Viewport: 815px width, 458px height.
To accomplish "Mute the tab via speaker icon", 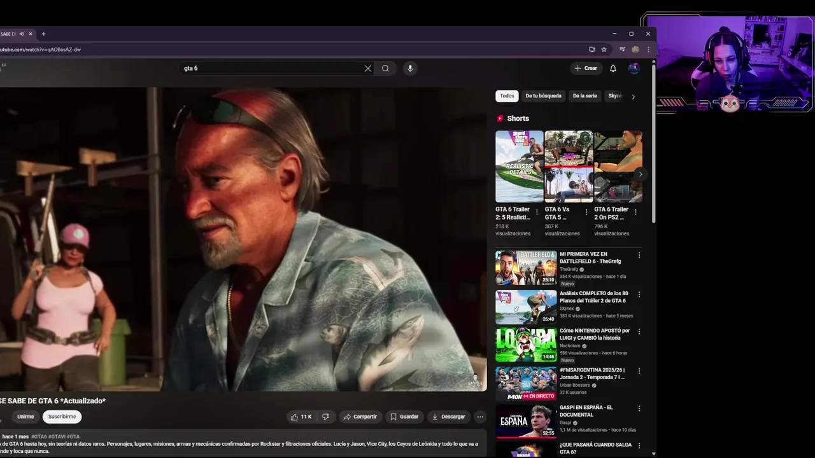I will point(21,34).
